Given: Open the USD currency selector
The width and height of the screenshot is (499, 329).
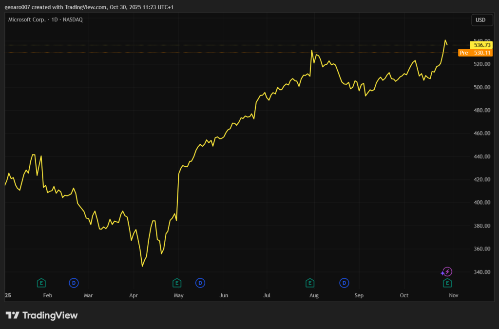Looking at the screenshot, I should [x=480, y=20].
